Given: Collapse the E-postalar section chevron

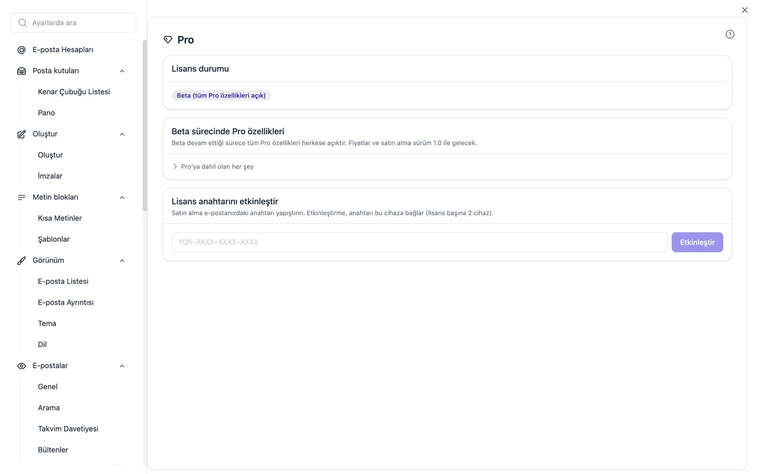Looking at the screenshot, I should 122,366.
